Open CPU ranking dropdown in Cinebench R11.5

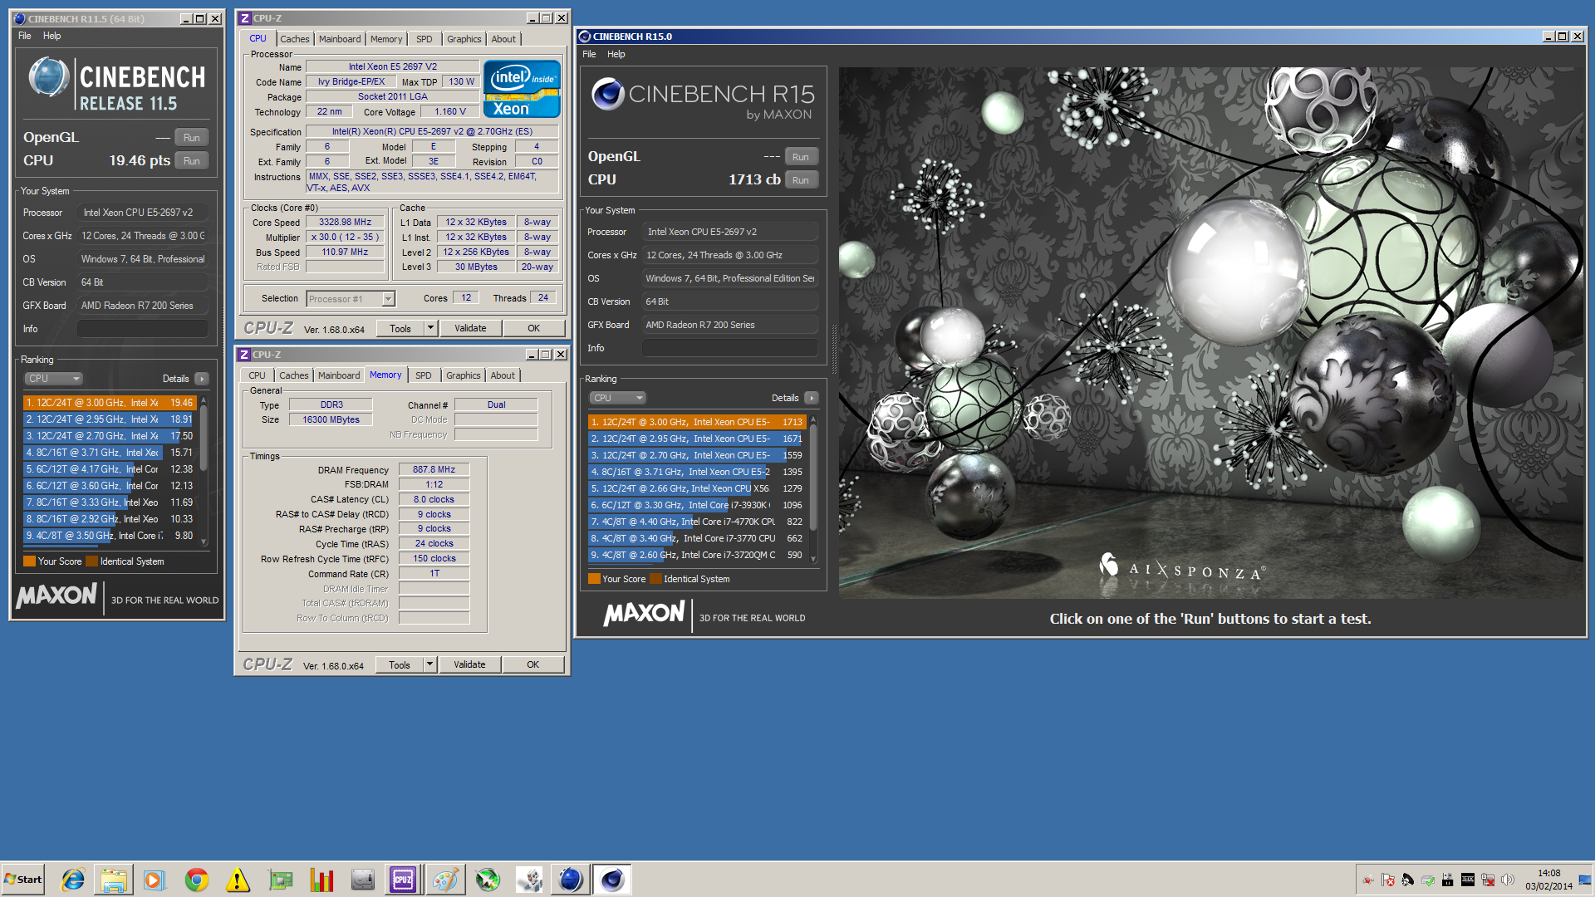tap(53, 379)
